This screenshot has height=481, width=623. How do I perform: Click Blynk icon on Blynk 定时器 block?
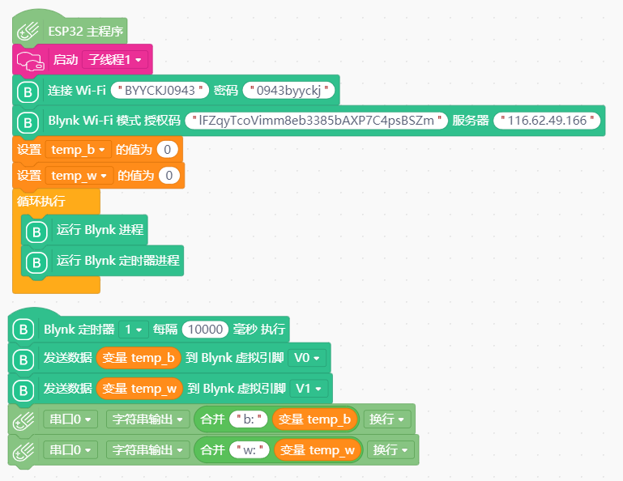point(23,330)
